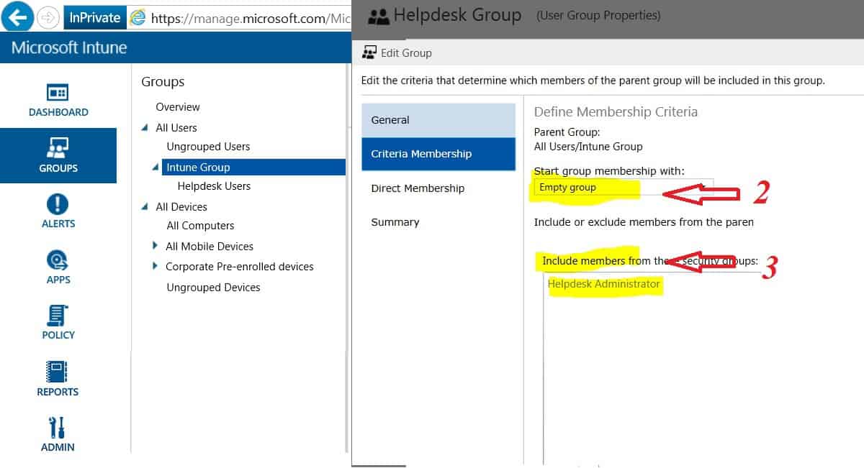Screen dimensions: 864x468
Task: Click the InPrivate browser indicator
Action: tap(94, 17)
